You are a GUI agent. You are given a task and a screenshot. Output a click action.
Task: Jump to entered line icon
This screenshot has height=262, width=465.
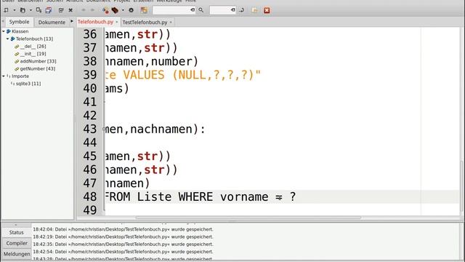point(241,10)
